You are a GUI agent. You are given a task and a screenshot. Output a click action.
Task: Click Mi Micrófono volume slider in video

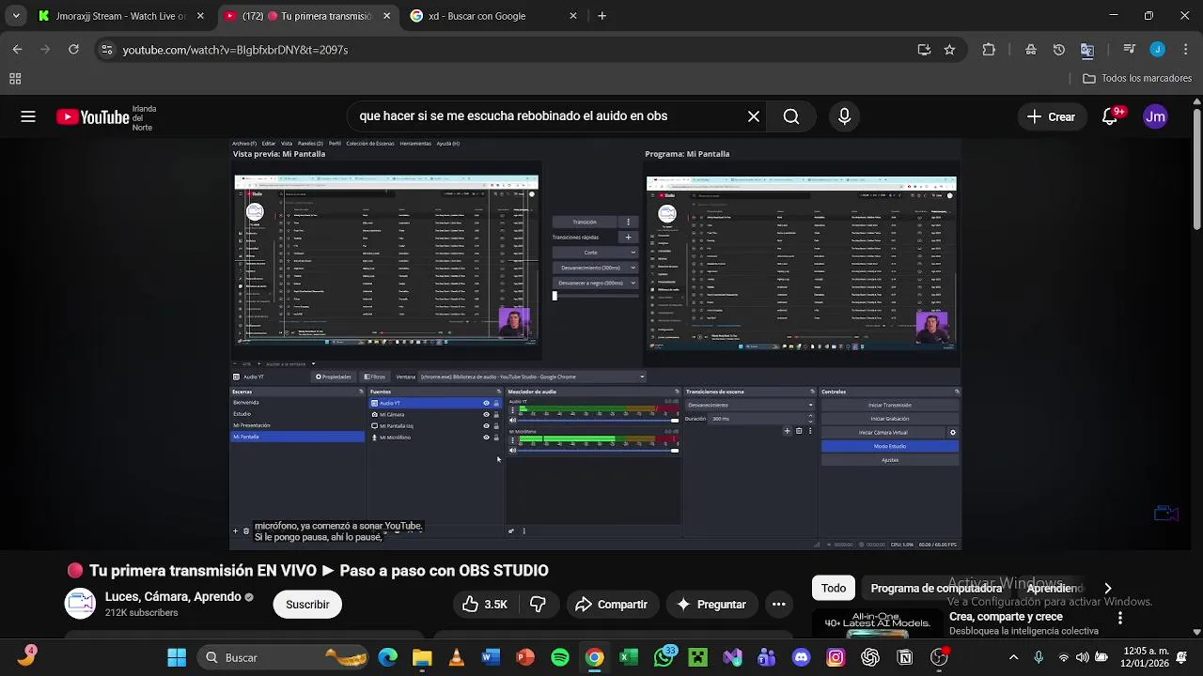(x=599, y=451)
